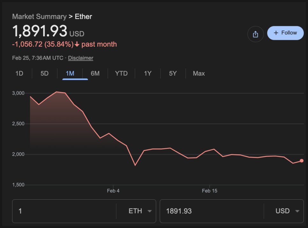Click the Follow button
The height and width of the screenshot is (228, 308).
pyautogui.click(x=285, y=33)
